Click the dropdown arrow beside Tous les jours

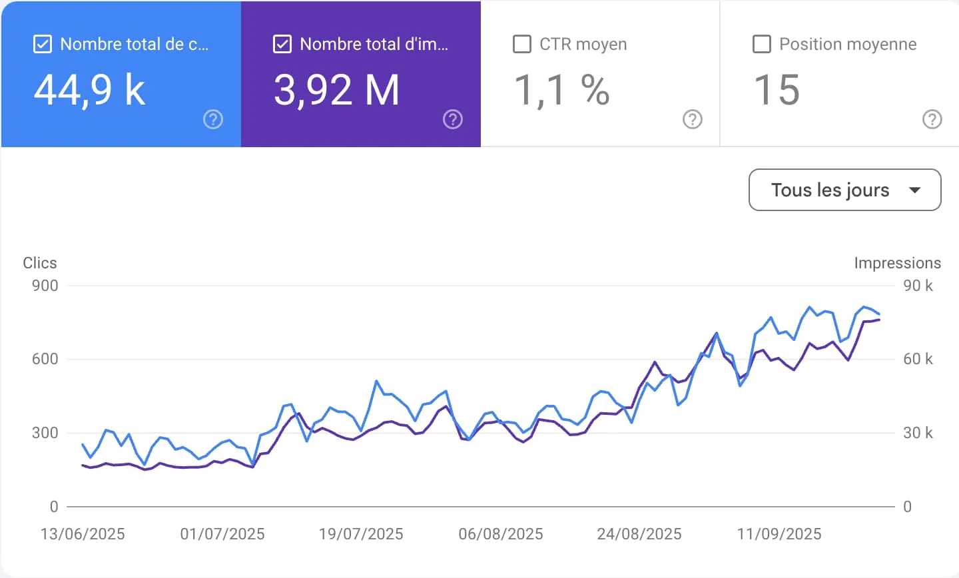click(x=915, y=190)
